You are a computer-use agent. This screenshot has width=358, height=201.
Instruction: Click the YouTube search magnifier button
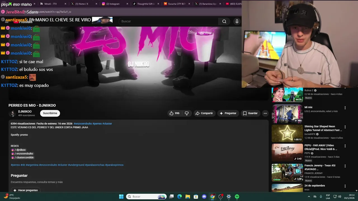point(224,21)
